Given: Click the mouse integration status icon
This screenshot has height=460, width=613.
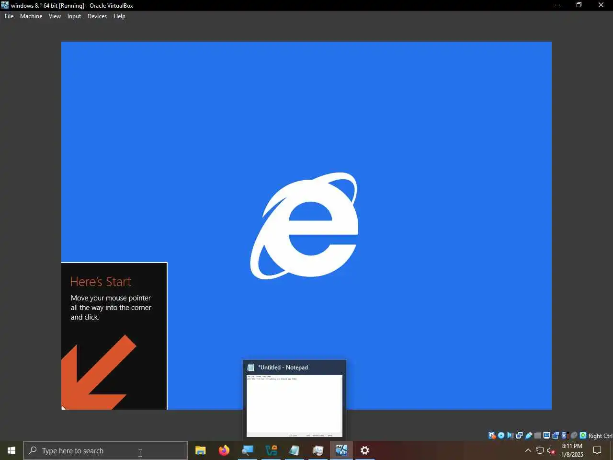Looking at the screenshot, I should (574, 435).
